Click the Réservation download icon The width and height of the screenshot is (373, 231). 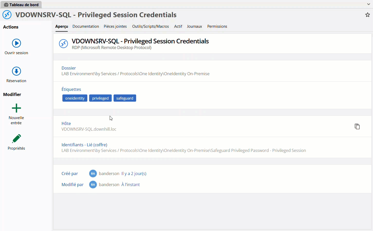[16, 71]
